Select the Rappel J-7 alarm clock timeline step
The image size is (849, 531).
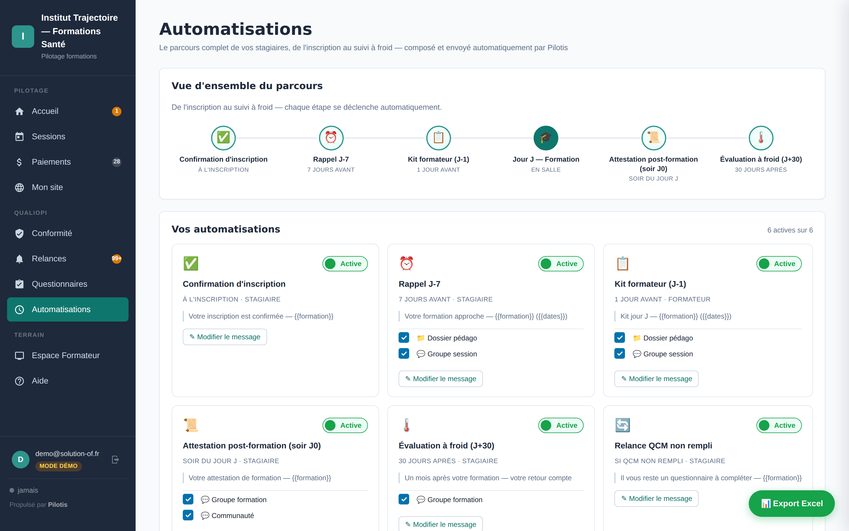coord(331,138)
